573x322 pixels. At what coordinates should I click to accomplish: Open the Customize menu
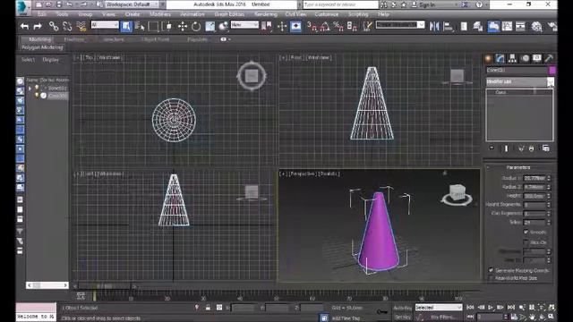(326, 14)
